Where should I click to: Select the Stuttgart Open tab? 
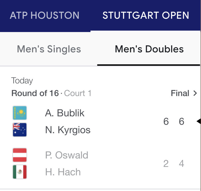[146, 15]
